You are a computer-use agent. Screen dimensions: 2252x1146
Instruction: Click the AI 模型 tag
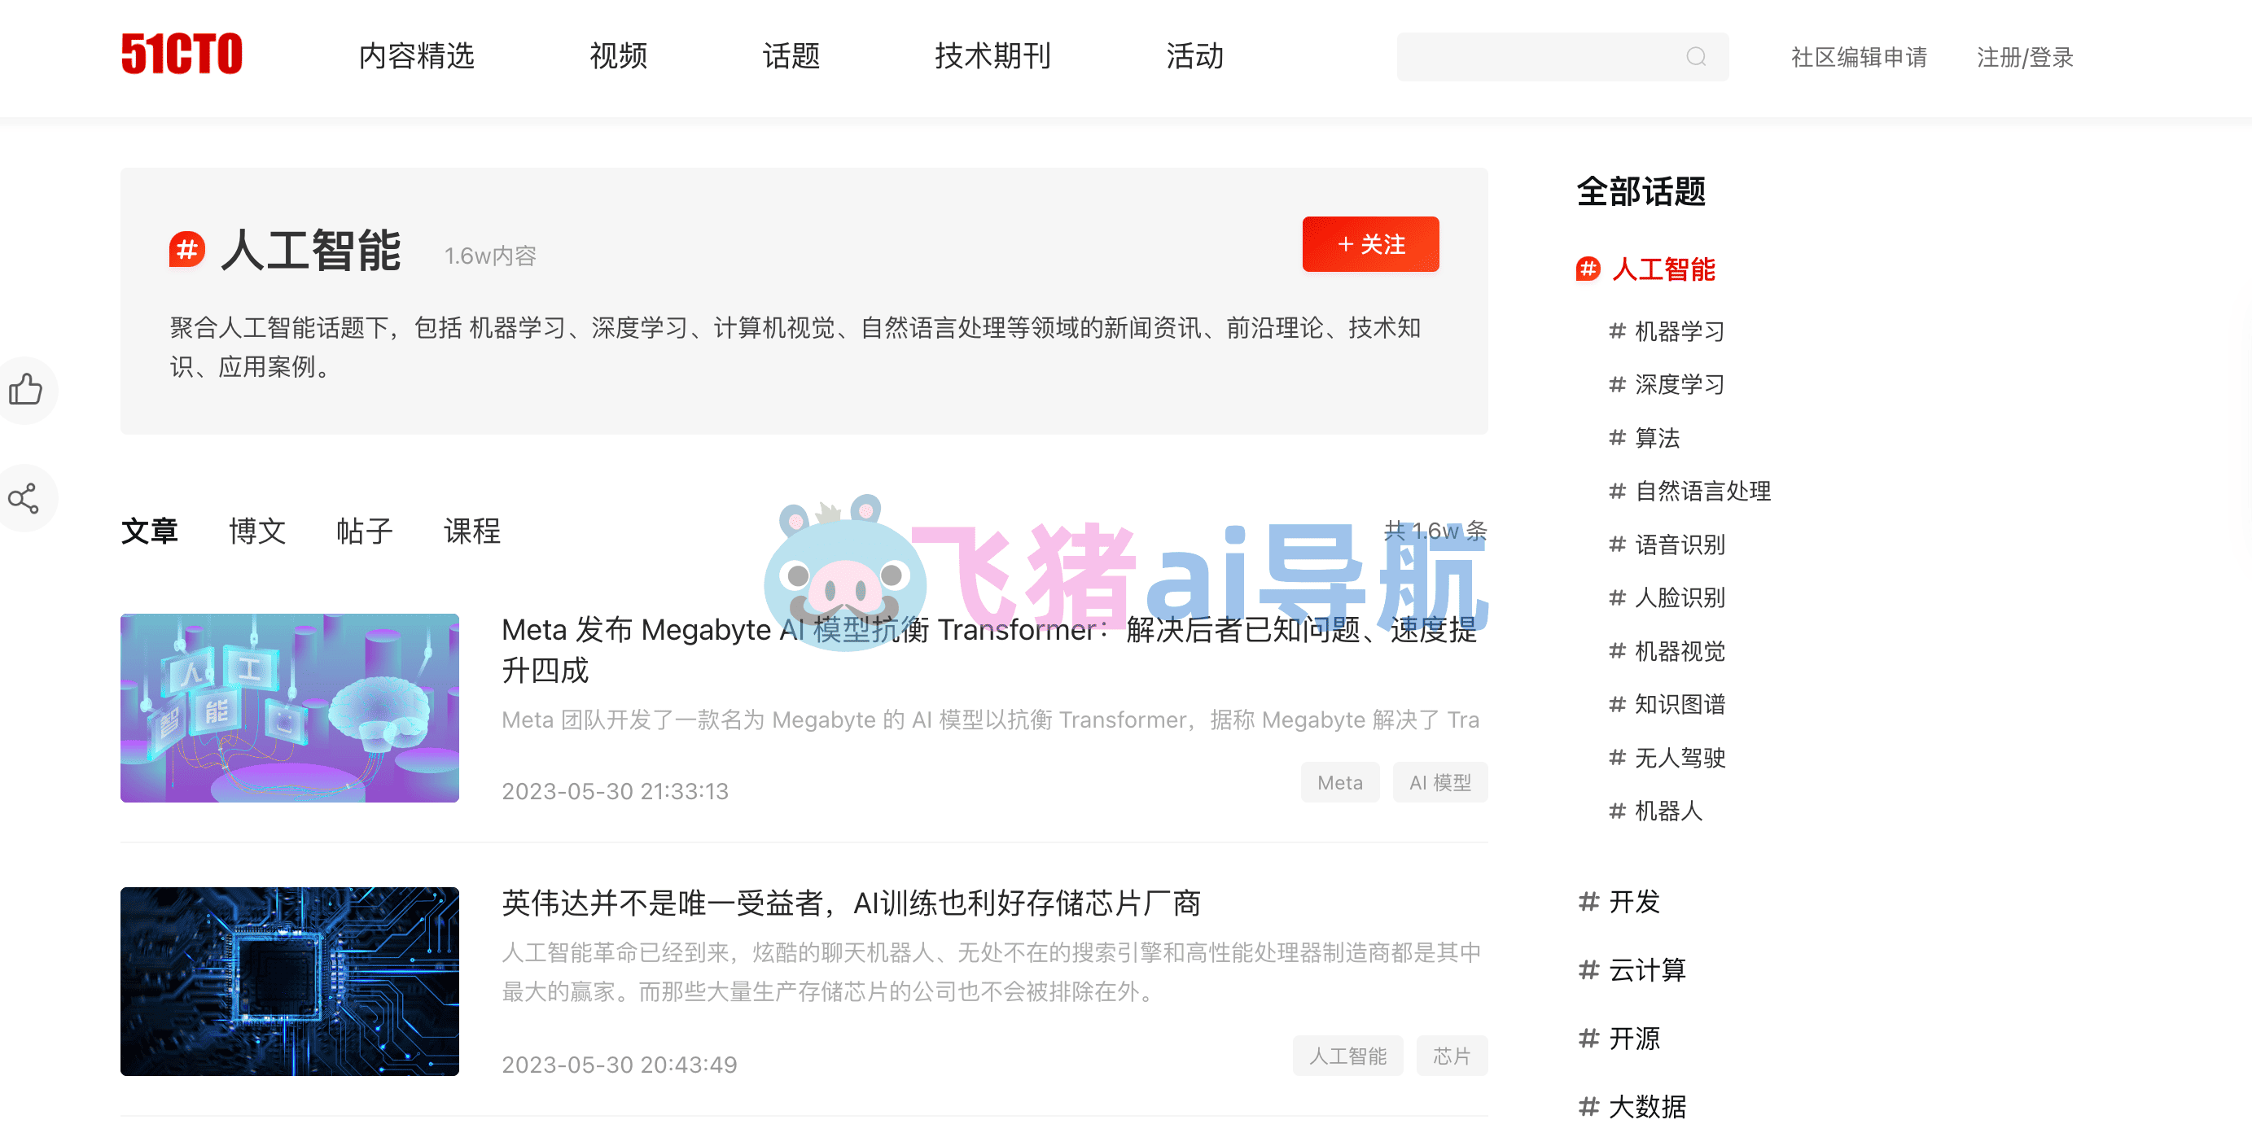[1439, 782]
